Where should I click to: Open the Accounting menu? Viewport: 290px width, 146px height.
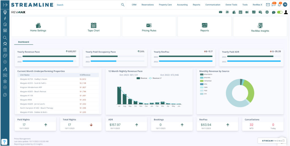click(x=182, y=5)
